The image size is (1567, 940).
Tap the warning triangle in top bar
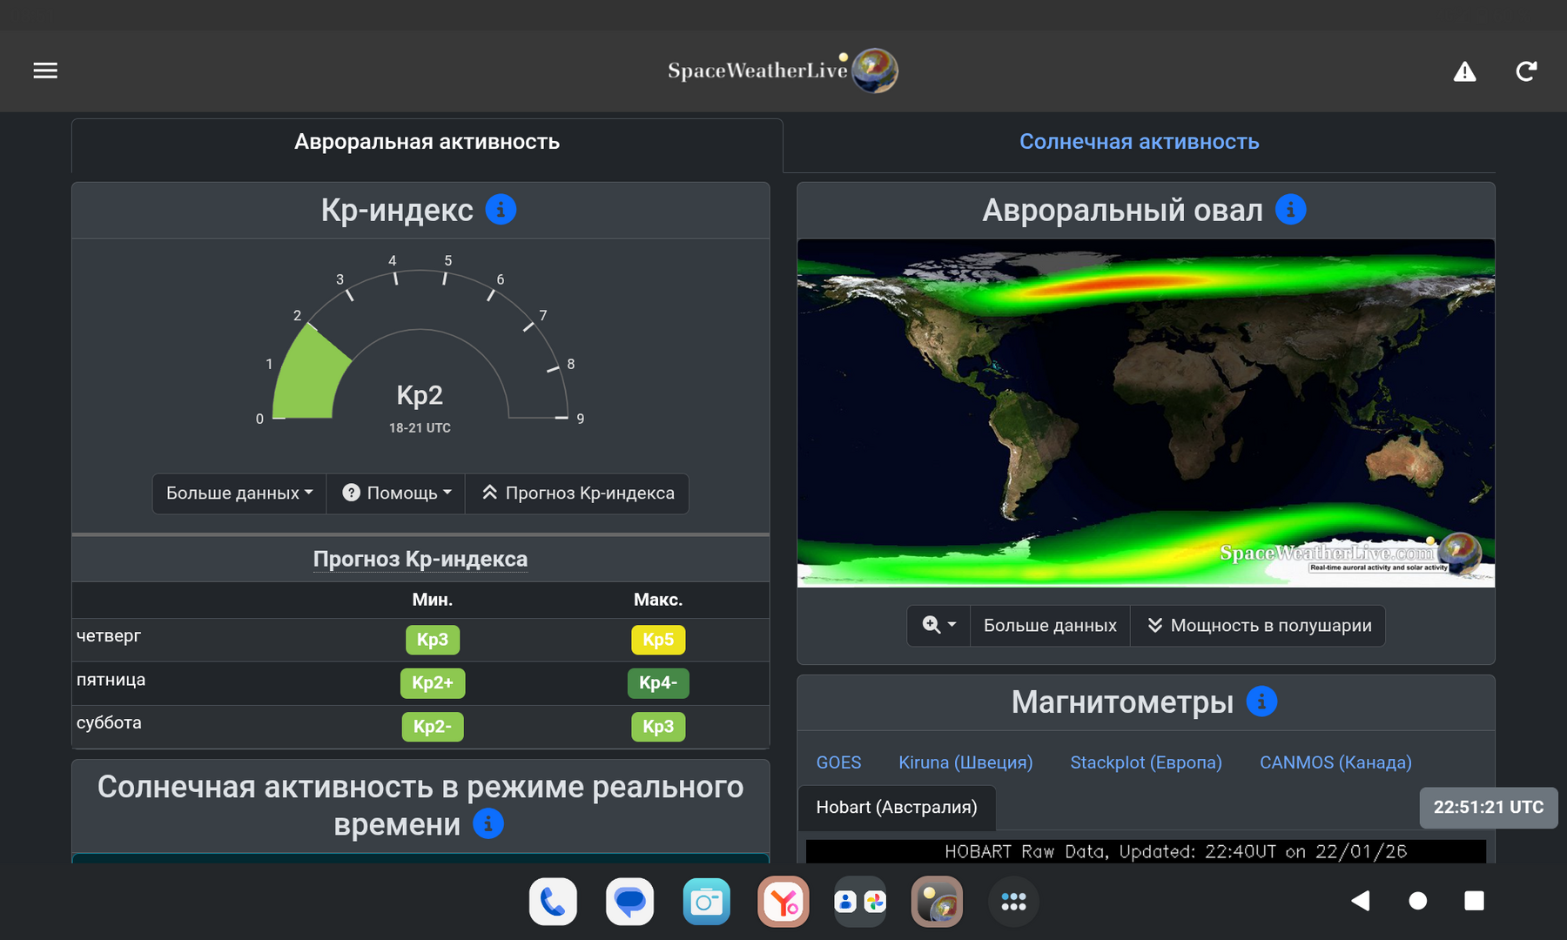[1465, 71]
